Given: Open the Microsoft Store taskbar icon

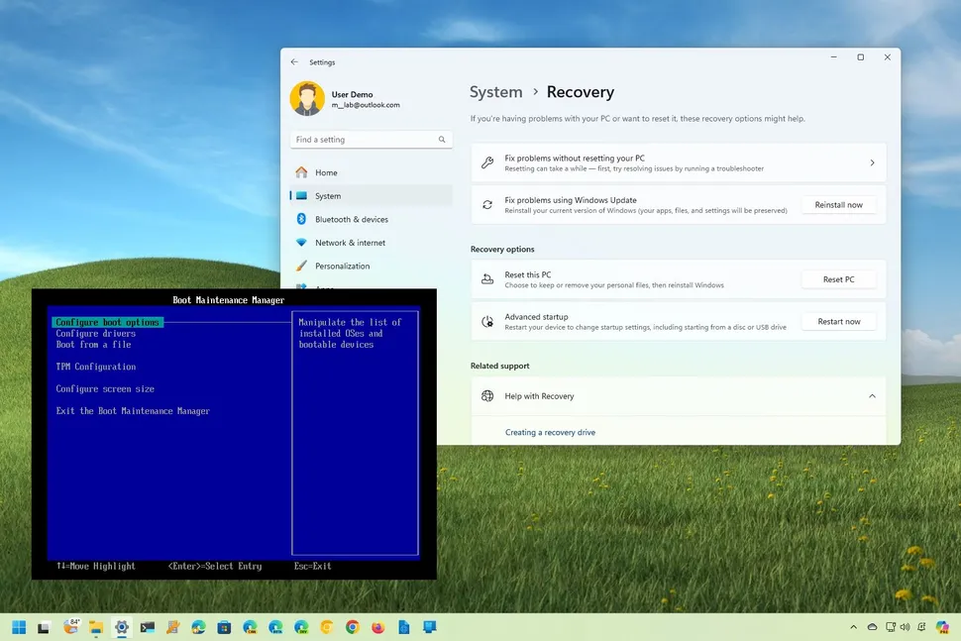Looking at the screenshot, I should 224,627.
